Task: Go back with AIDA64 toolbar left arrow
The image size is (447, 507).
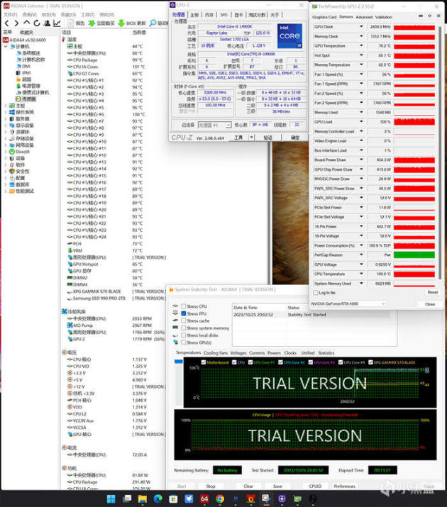Action: 7,23
